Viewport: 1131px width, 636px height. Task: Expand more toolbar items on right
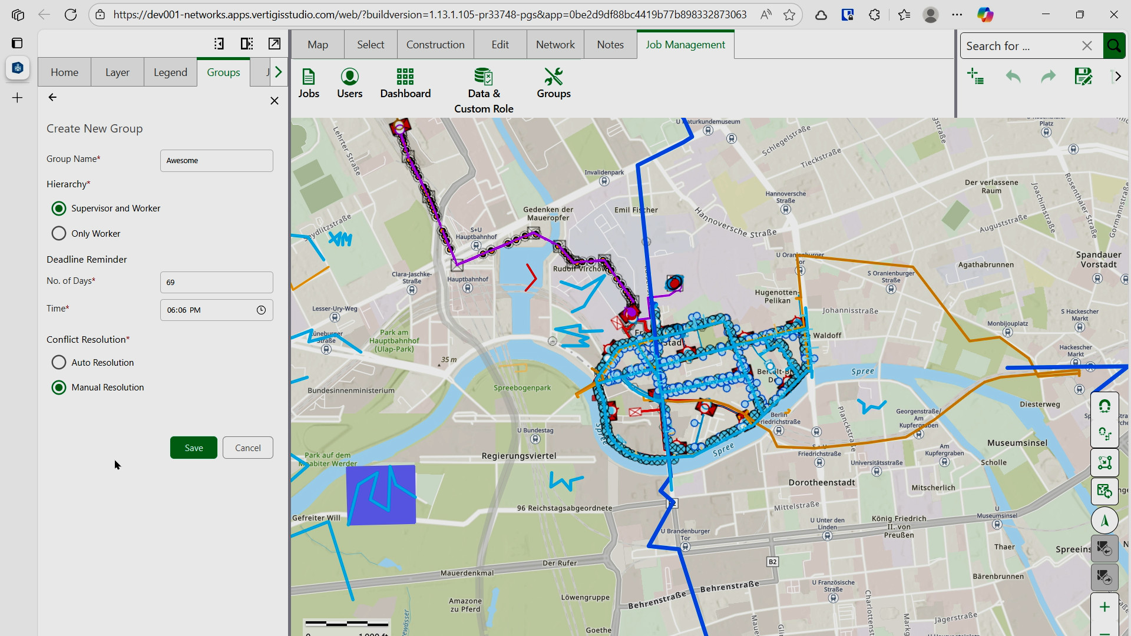1117,77
